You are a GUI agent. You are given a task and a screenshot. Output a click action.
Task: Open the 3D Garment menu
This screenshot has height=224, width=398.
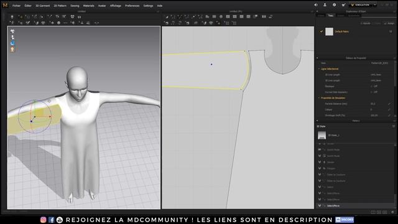point(43,6)
